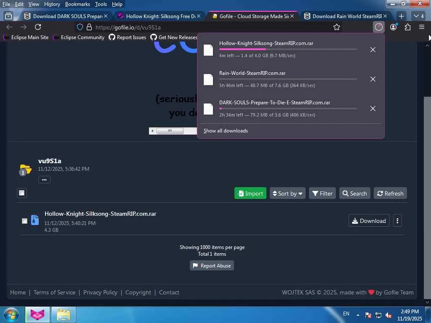Click the Report Abuse button
This screenshot has width=431, height=323.
212,266
